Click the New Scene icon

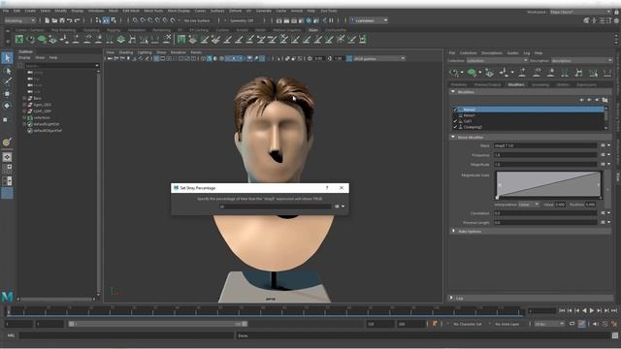pos(48,20)
